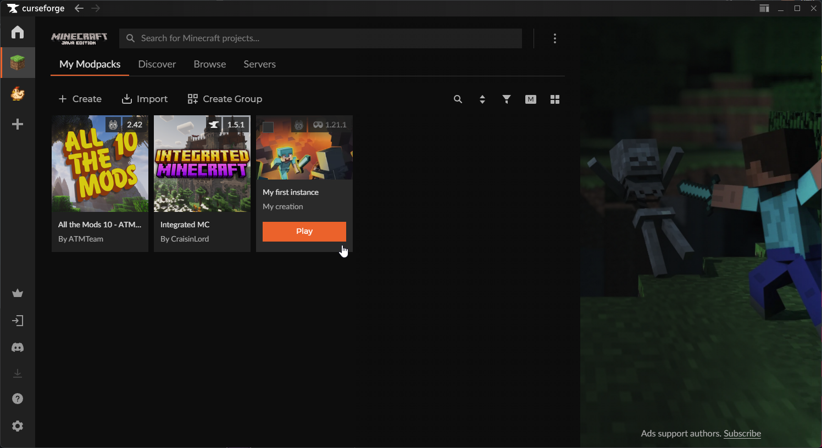Click the 1.21.1 version label
The image size is (822, 448).
[336, 125]
